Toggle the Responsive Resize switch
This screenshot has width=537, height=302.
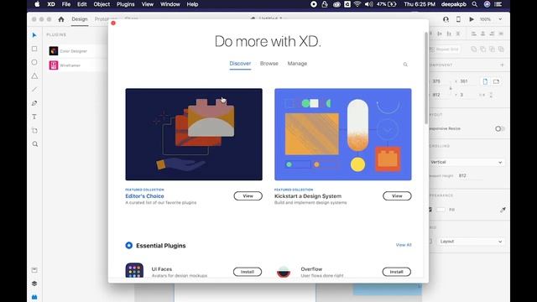(499, 128)
